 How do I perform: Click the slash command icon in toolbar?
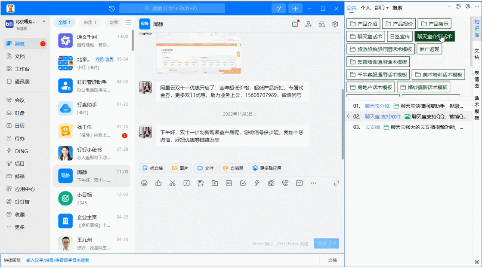click(187, 183)
